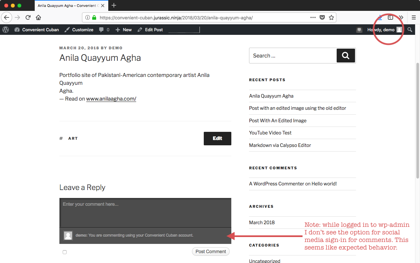Click the page vertical scrollbar
This screenshot has height=263, width=420.
418,120
